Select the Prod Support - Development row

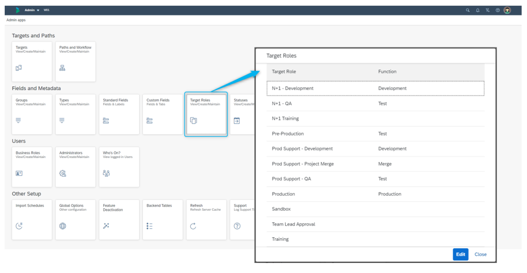(375, 149)
